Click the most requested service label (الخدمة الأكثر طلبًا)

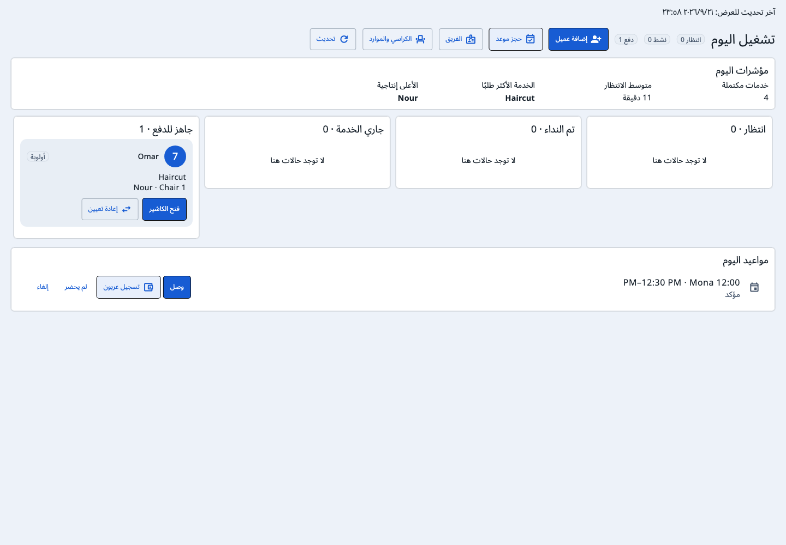508,85
